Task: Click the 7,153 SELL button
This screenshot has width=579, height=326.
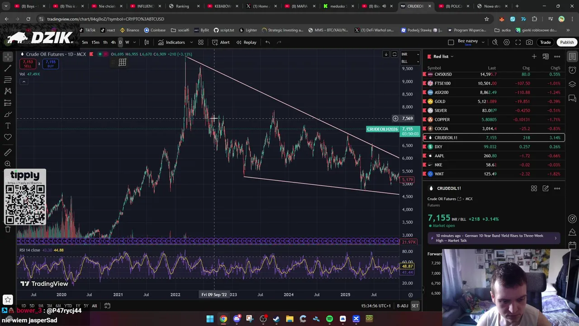Action: coord(28,64)
